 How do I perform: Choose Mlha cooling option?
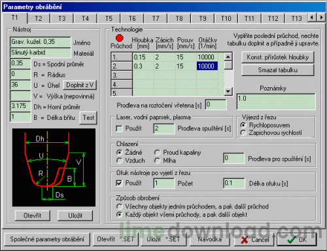click(x=157, y=161)
